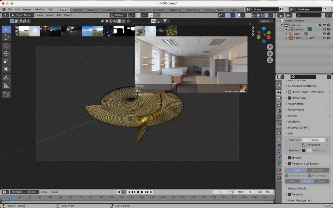Open the Render menu
Screen dimensions: 333x208
27,9
